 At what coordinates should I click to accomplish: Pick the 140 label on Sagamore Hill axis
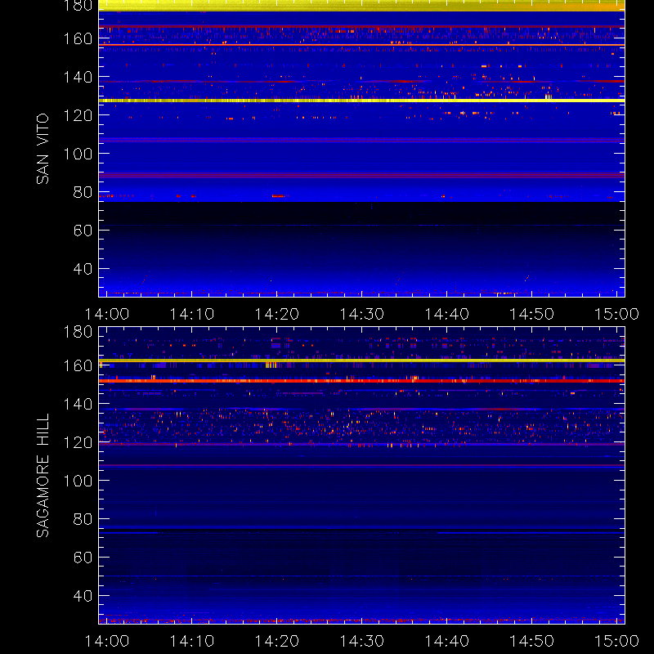tap(78, 404)
